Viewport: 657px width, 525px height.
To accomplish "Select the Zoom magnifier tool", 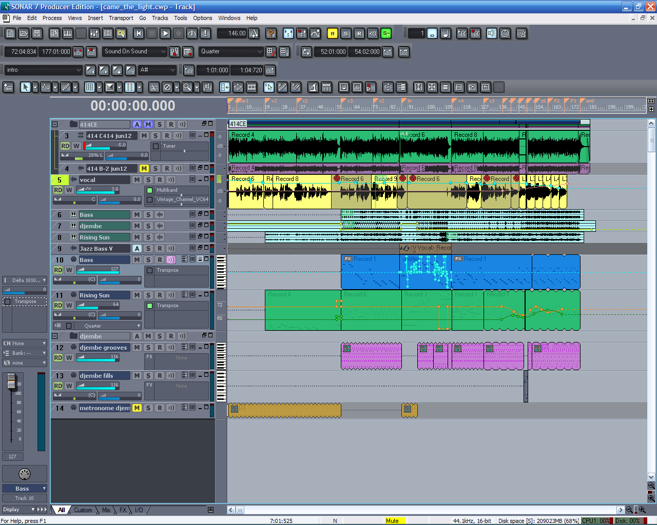I will tap(187, 87).
